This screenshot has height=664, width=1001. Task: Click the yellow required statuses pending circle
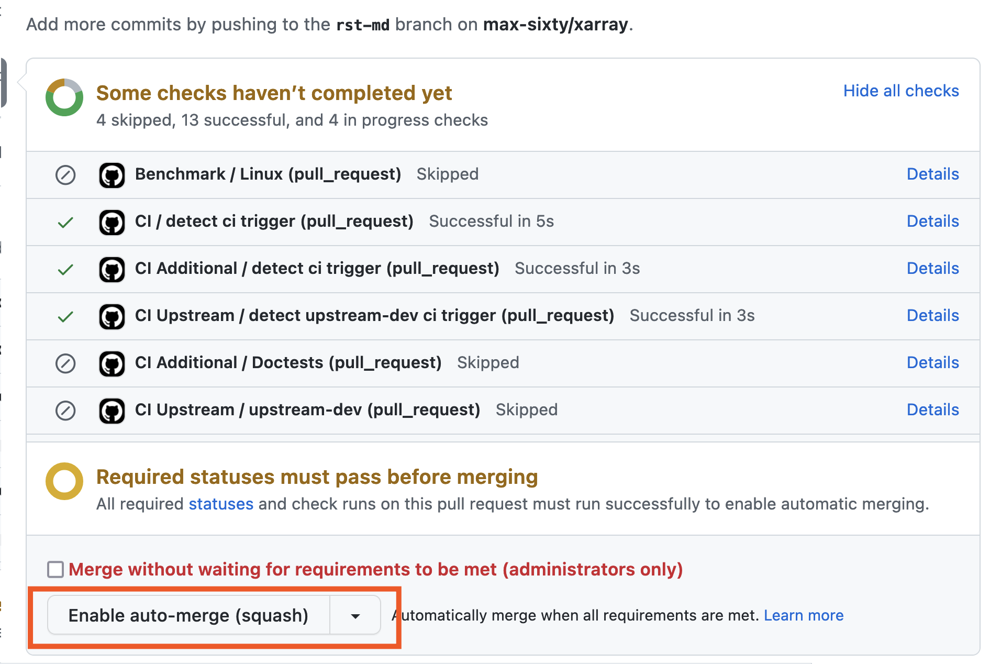(64, 481)
